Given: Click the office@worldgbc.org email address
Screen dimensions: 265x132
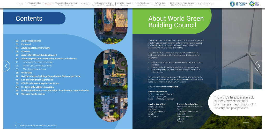Looking at the screenshot, I should click(165, 99).
